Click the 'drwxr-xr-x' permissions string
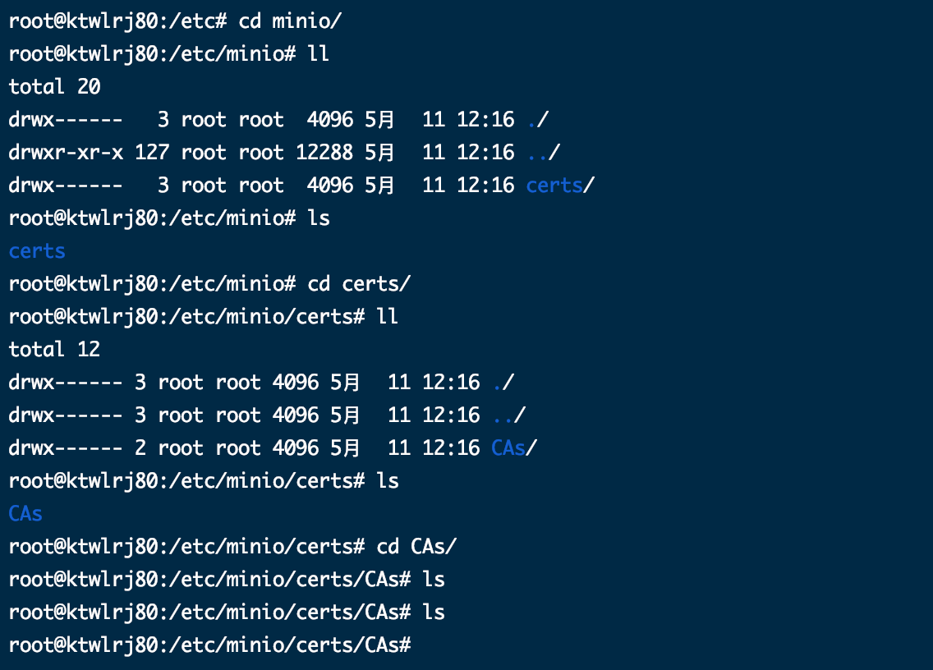Screen dimensions: 933x670 (x=66, y=153)
